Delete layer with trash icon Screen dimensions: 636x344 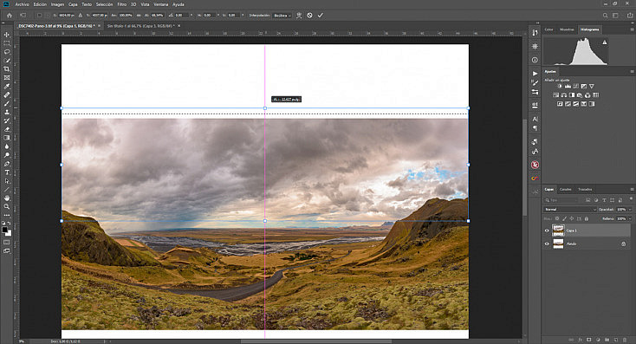[x=625, y=340]
